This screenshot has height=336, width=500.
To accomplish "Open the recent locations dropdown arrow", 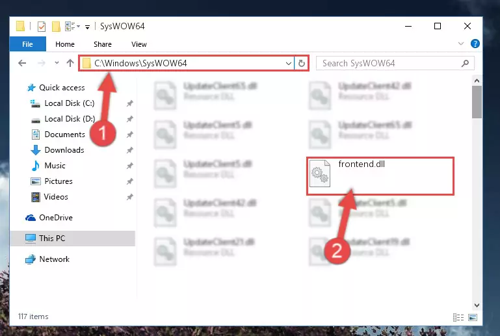I will click(57, 63).
